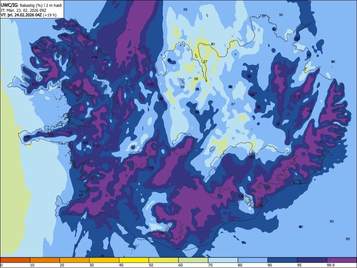Select the '96' humidity value on the map

pos(169,60)
